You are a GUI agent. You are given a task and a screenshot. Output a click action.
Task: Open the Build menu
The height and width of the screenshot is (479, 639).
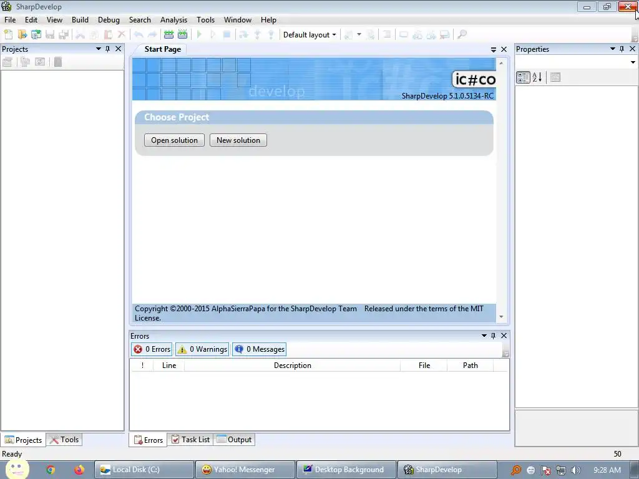point(80,19)
